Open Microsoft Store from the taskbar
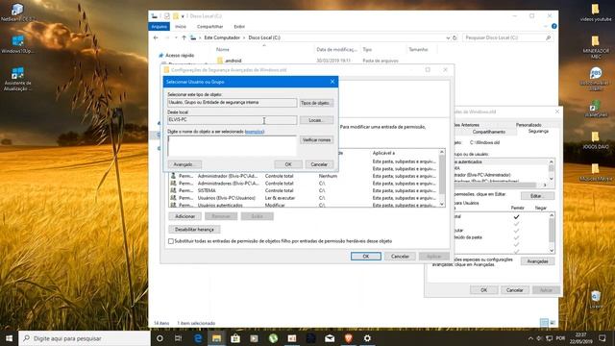Viewport: 615px width, 346px height. [x=235, y=338]
